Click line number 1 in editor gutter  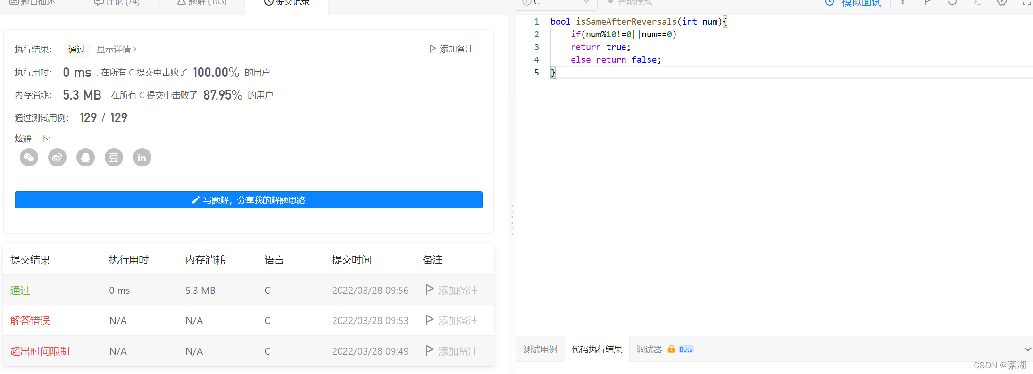pyautogui.click(x=536, y=22)
